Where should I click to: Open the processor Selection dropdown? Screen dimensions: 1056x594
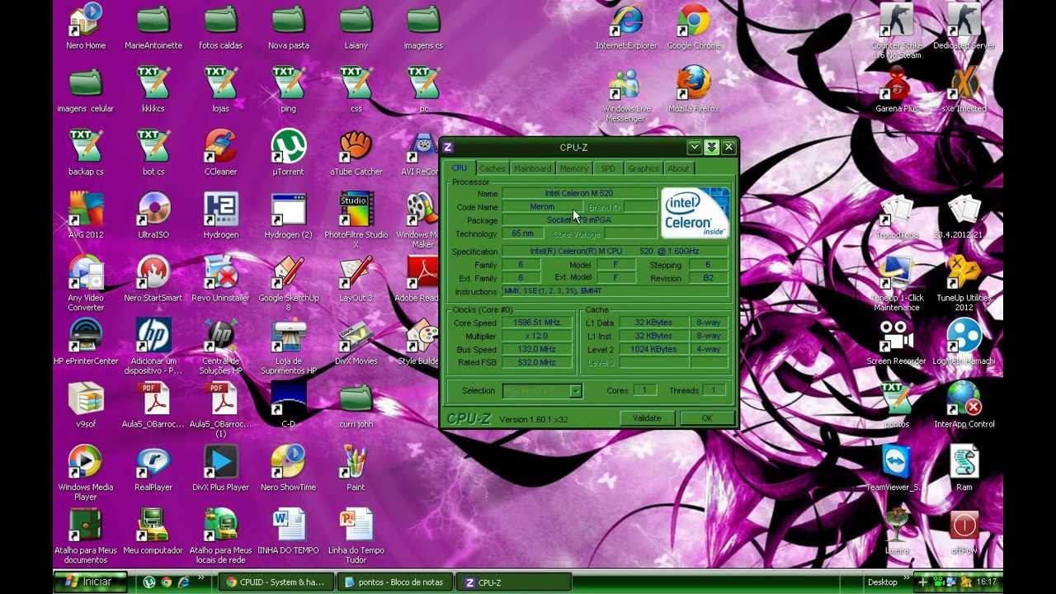(543, 390)
